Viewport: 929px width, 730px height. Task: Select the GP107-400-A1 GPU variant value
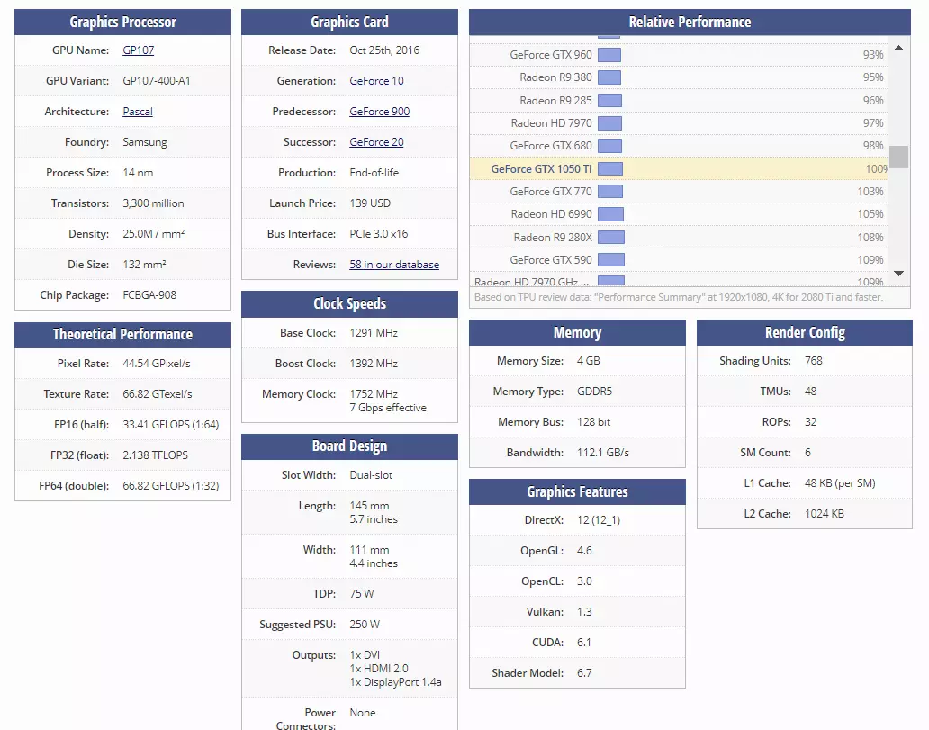(157, 81)
